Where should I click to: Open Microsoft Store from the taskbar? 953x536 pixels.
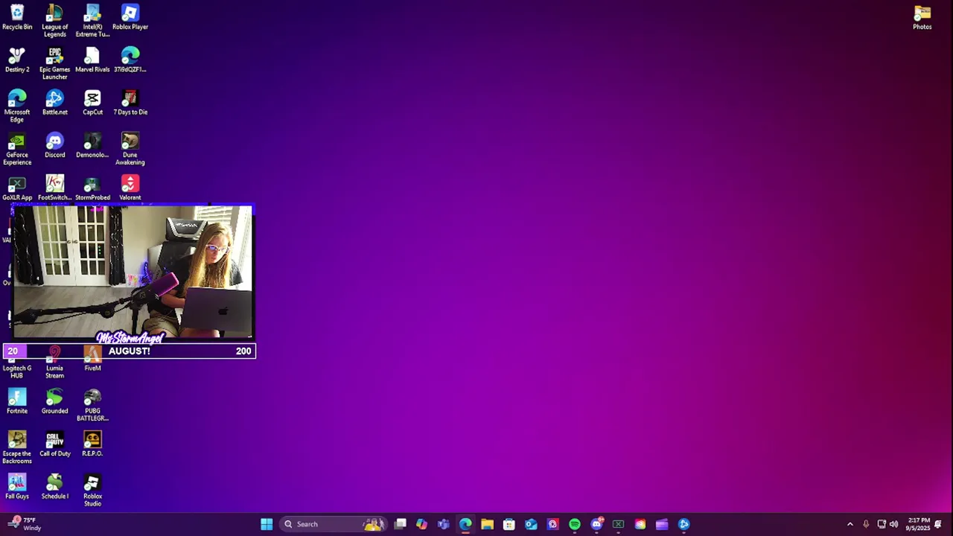509,524
